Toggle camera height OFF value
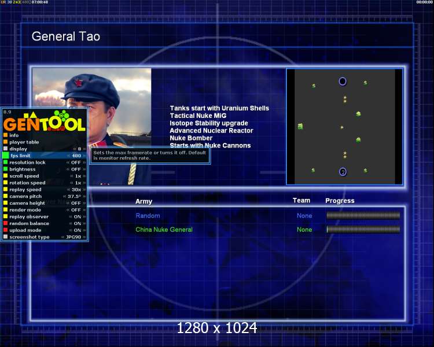The image size is (434, 347). click(76, 203)
